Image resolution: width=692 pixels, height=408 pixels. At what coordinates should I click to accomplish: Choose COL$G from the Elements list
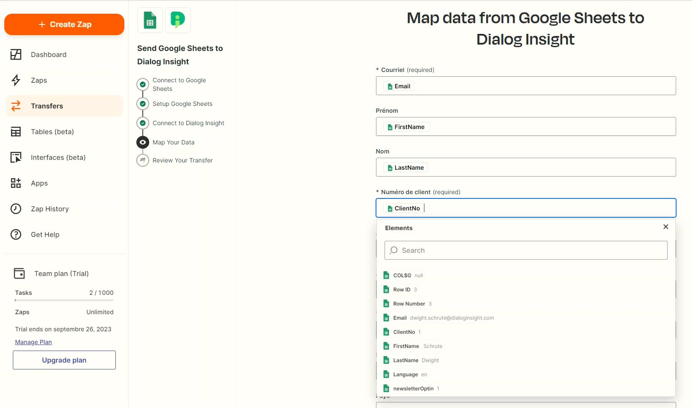[x=403, y=276]
